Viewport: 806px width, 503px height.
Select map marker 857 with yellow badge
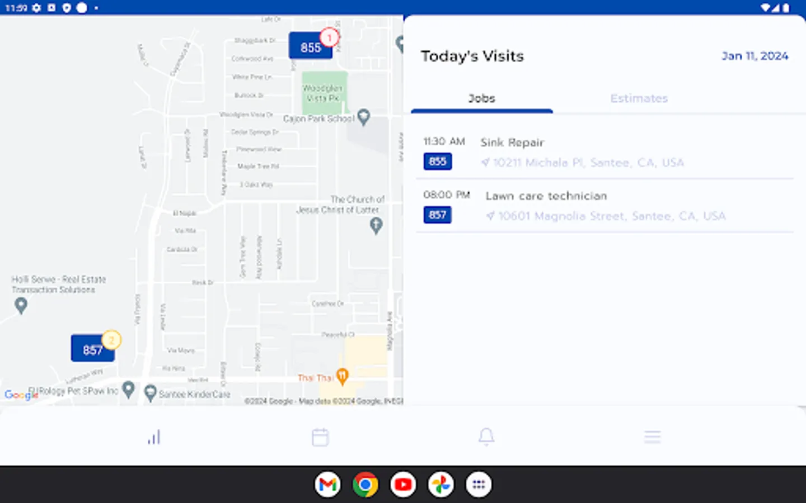[x=92, y=348]
